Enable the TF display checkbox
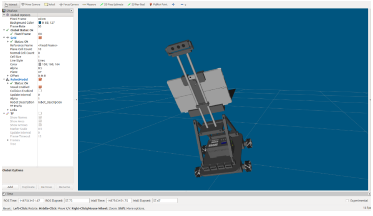 [40, 114]
